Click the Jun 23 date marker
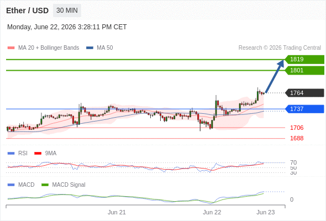Viewport: 326px width, 221px height. coord(266,212)
